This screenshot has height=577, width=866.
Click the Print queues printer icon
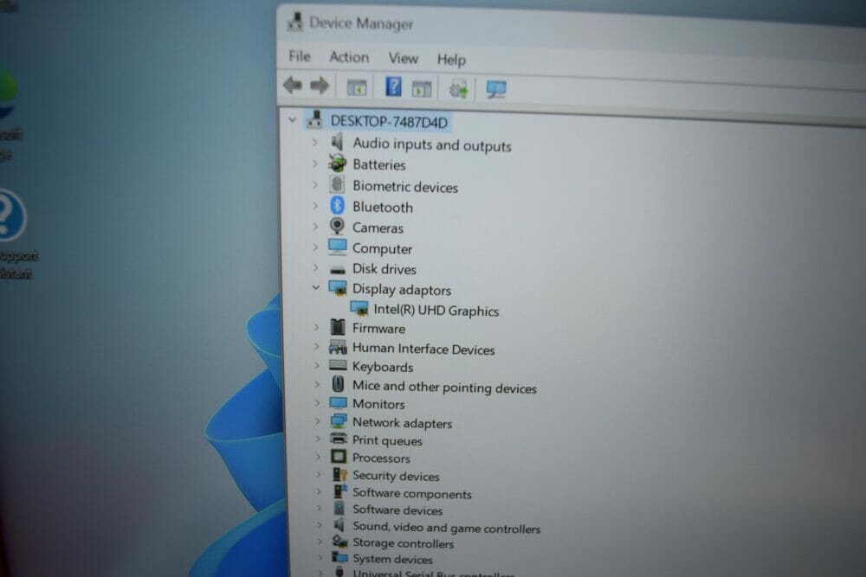338,439
